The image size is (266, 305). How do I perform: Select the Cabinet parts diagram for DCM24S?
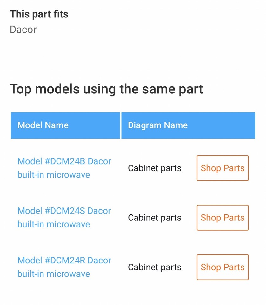coord(154,218)
